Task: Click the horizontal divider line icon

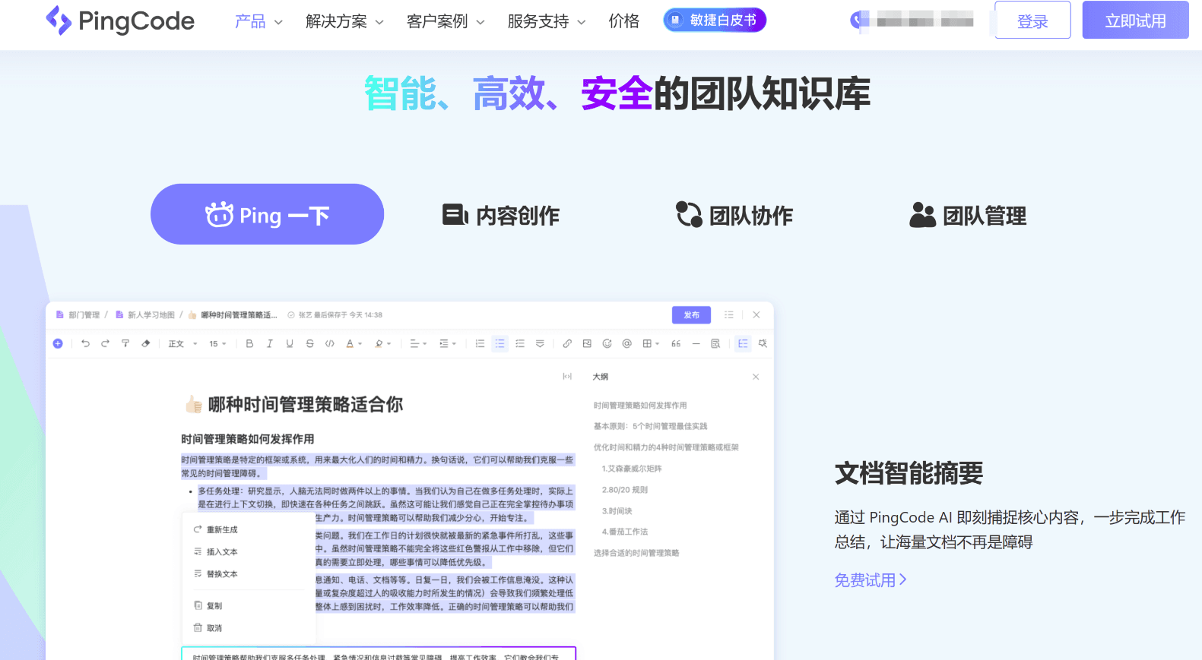Action: 696,344
